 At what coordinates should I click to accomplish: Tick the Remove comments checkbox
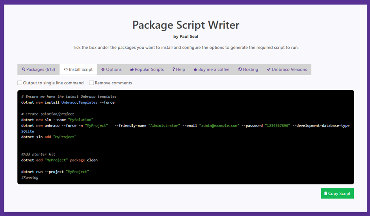click(x=91, y=83)
